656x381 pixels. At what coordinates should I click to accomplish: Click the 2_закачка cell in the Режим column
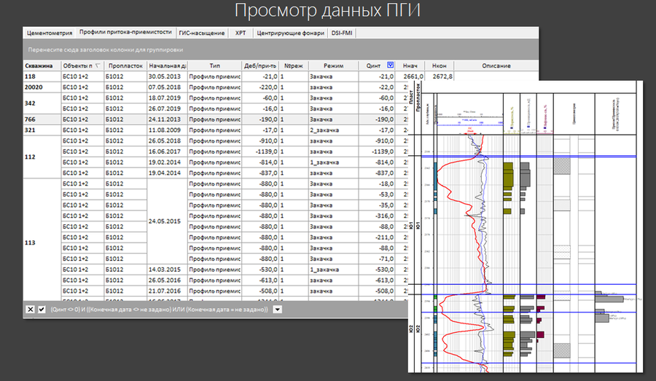[x=333, y=130]
